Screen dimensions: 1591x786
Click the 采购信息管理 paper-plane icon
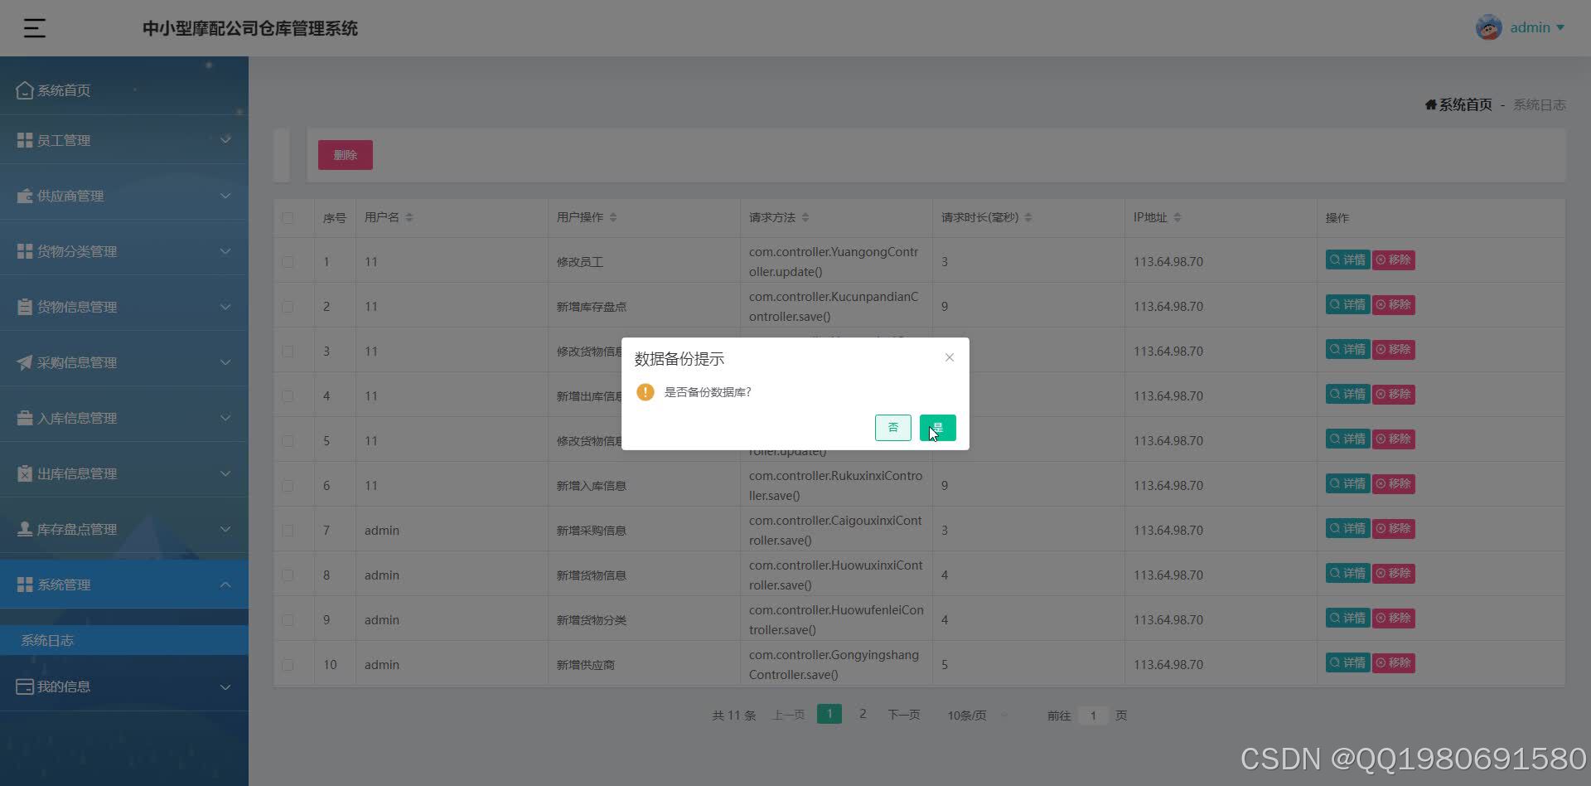(x=23, y=361)
